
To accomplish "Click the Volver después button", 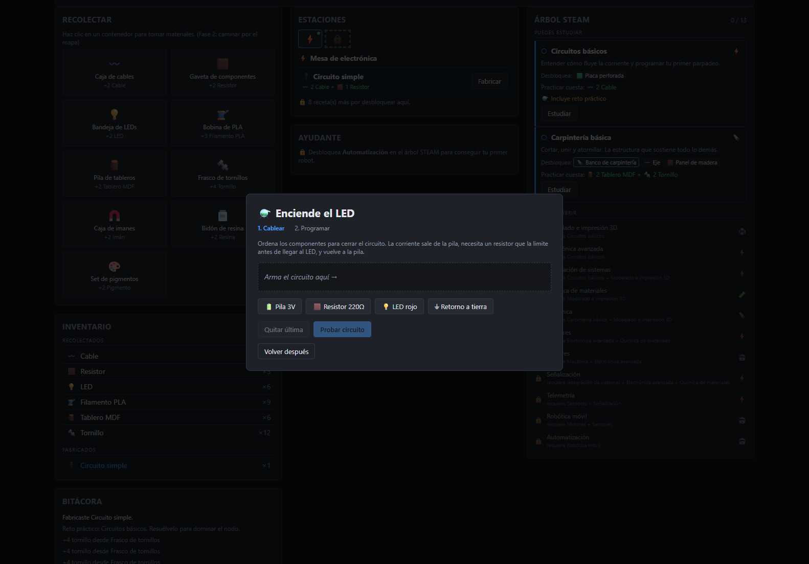I will 286,351.
